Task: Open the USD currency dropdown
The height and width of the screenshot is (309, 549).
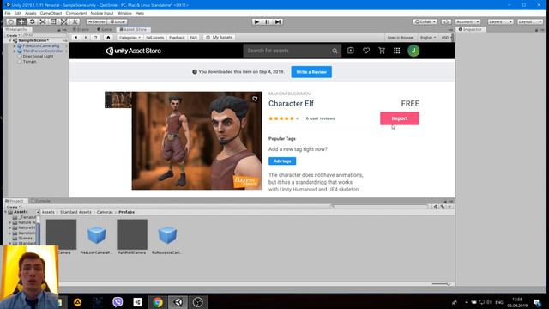Action: tap(446, 38)
